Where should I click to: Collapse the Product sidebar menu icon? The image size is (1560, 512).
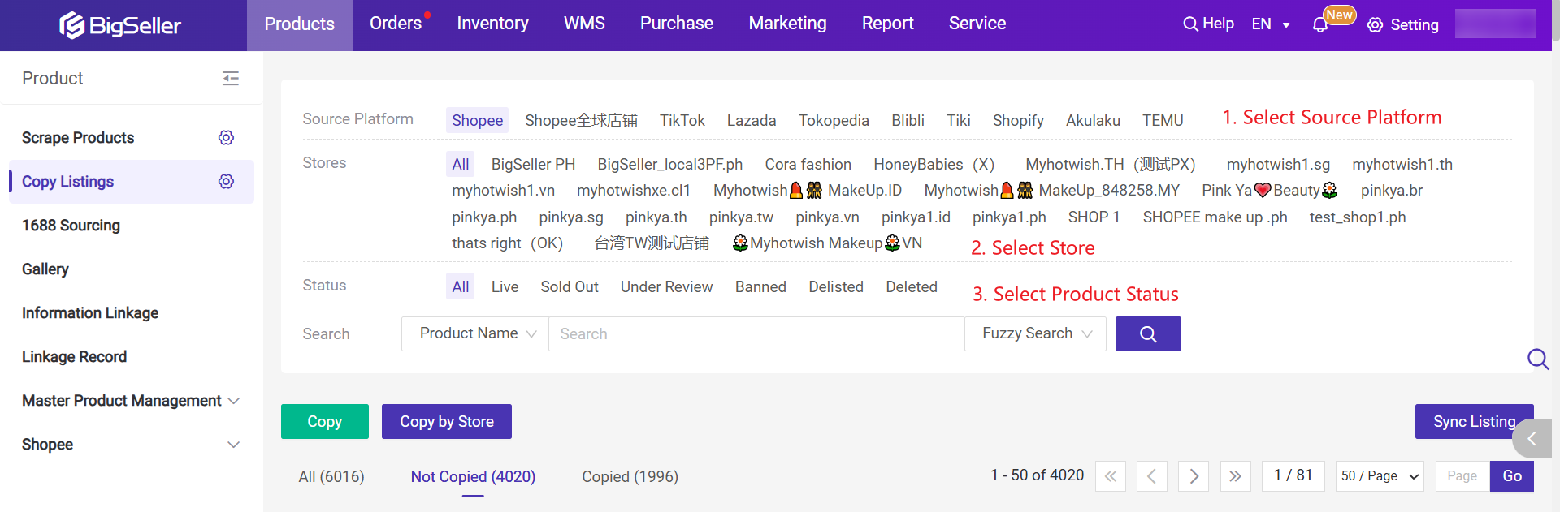coord(231,78)
